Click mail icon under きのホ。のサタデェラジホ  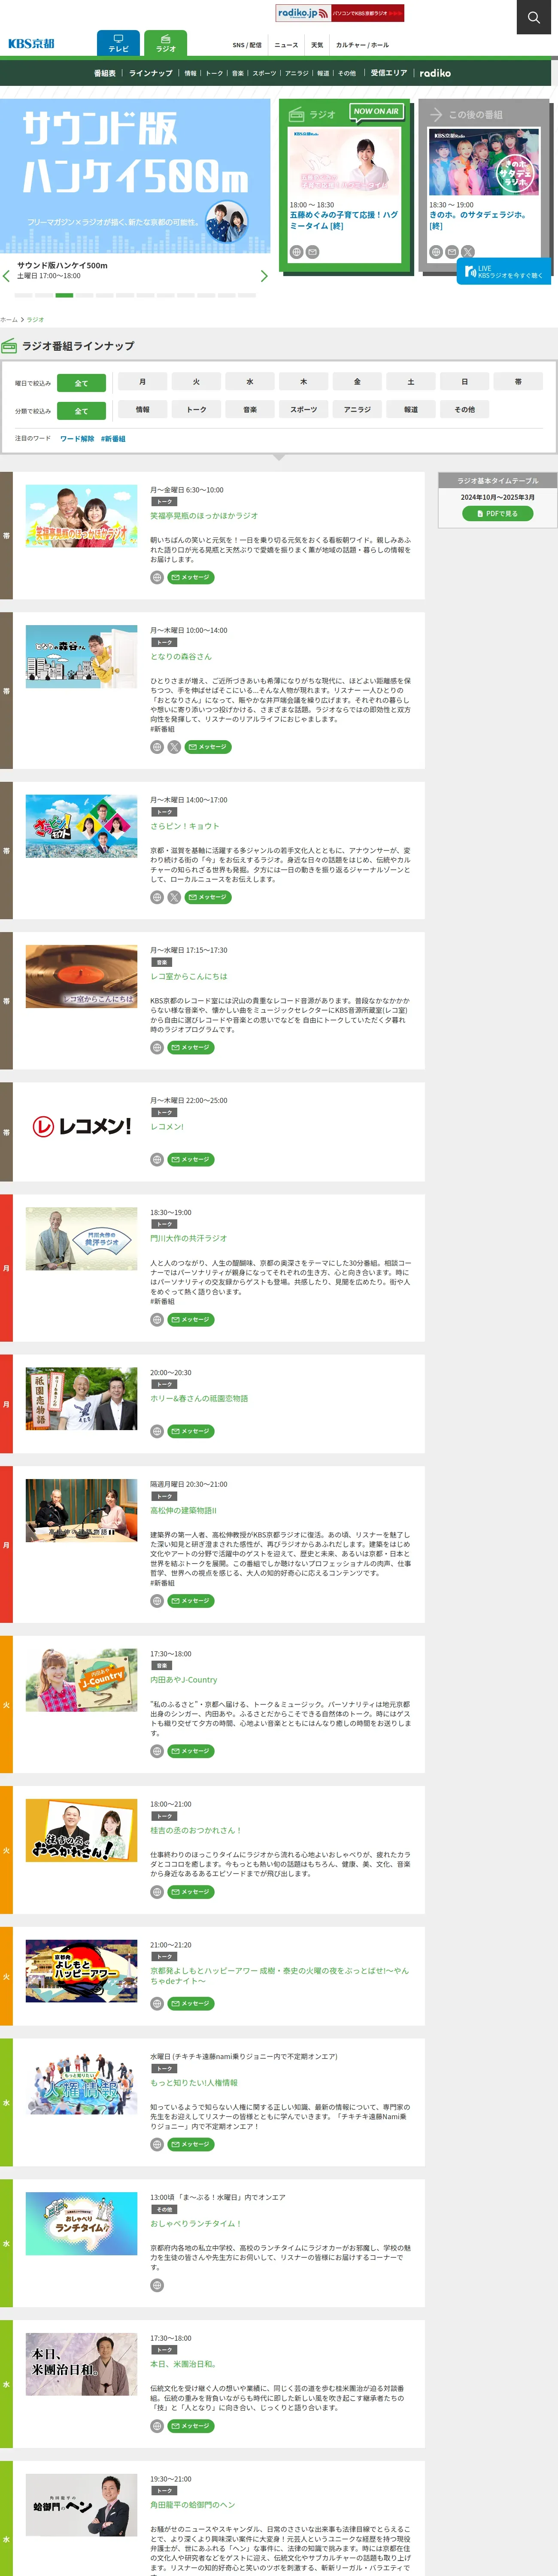point(451,252)
